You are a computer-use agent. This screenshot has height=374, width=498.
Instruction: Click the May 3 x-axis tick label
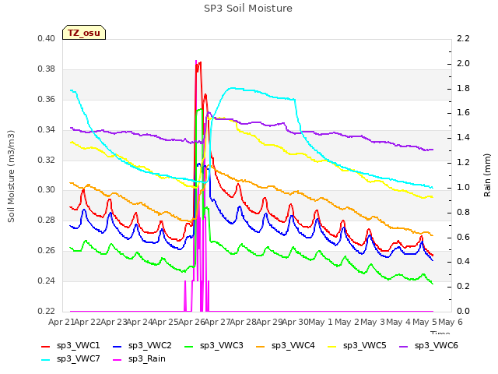(373, 322)
